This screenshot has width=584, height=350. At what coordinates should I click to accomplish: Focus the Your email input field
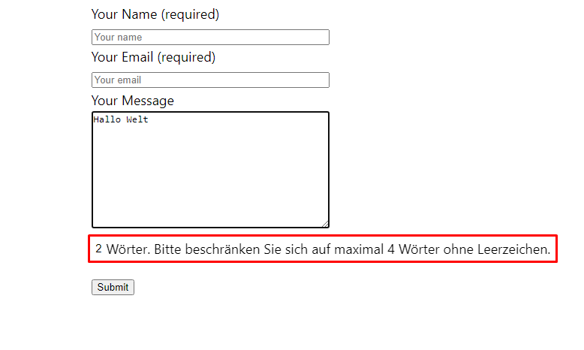[210, 80]
